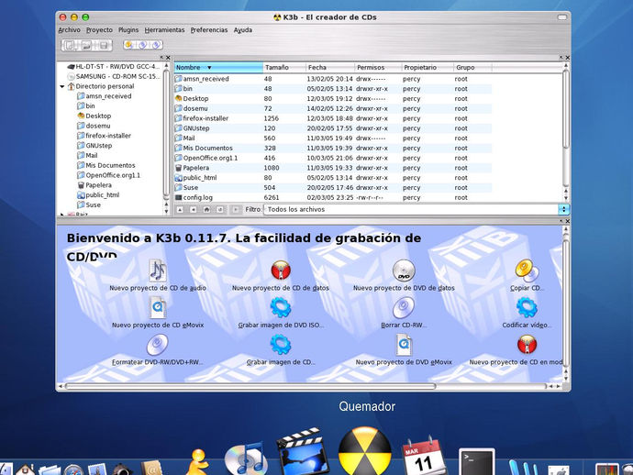Viewport: 633px width, 475px height.
Task: Click the open project folder toolbar icon
Action: tap(86, 45)
